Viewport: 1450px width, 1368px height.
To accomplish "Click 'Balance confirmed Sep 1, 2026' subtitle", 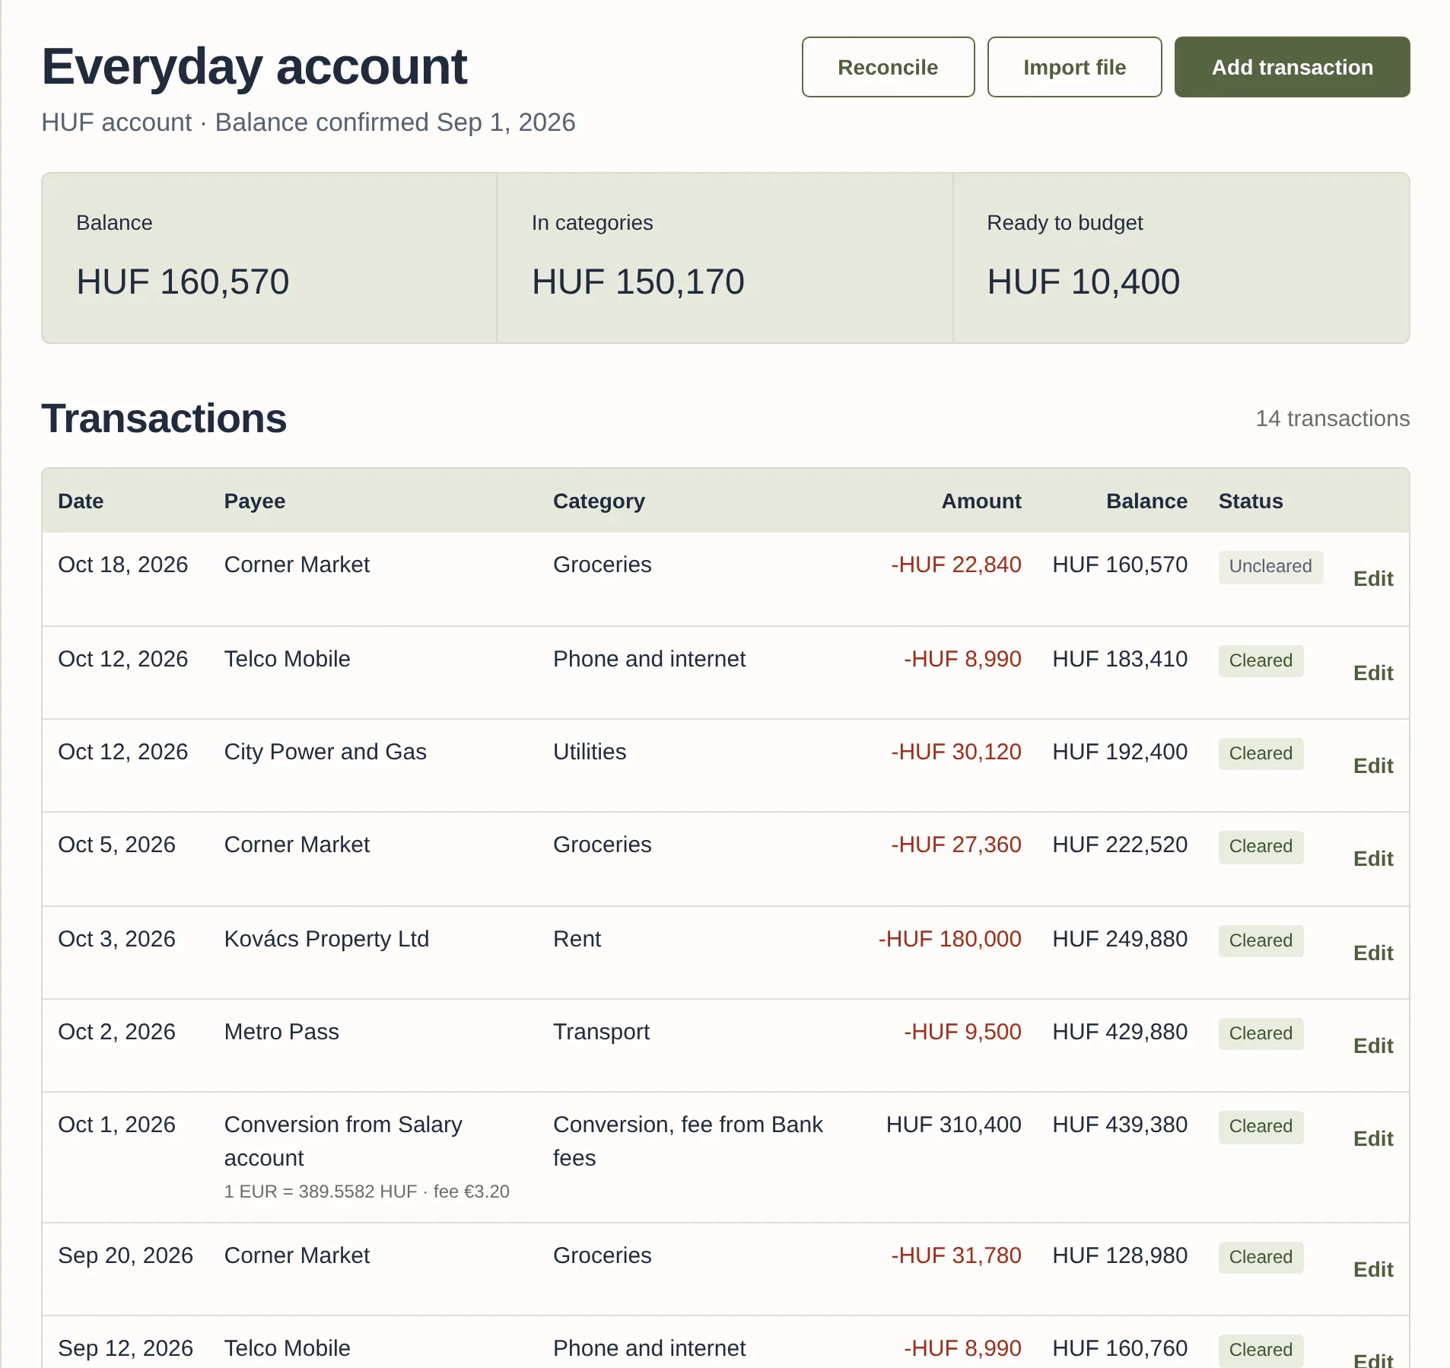I will [x=395, y=122].
